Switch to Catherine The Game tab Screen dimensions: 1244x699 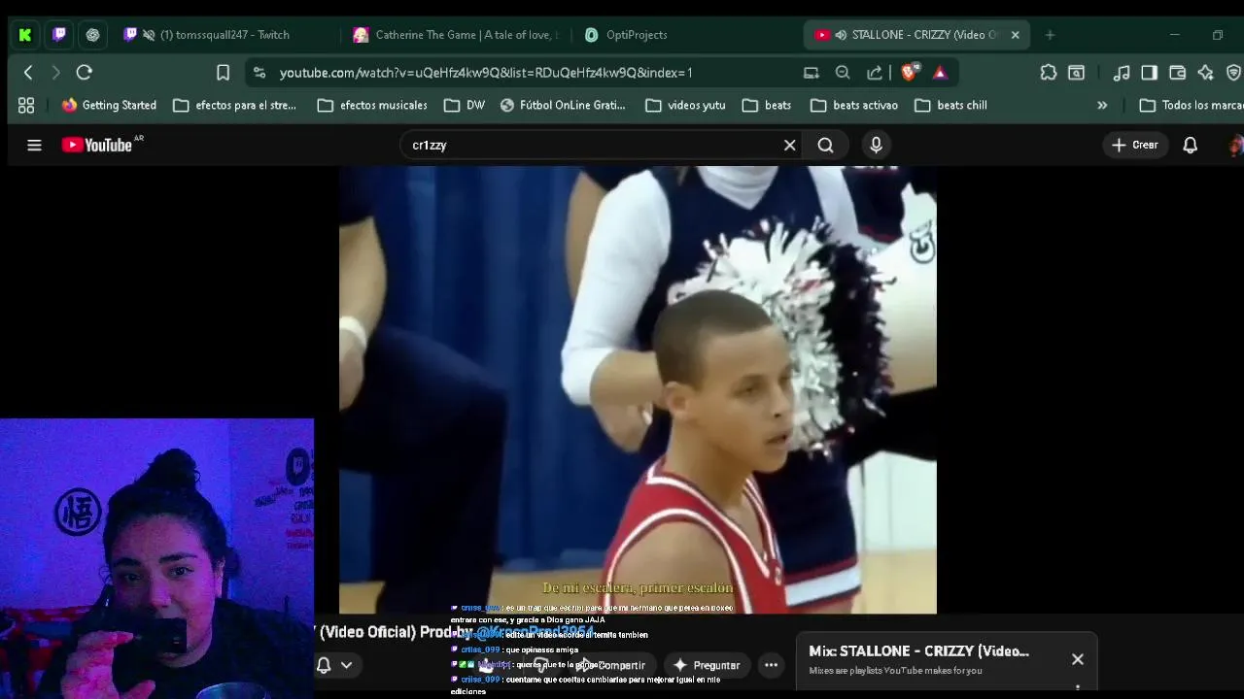point(457,35)
